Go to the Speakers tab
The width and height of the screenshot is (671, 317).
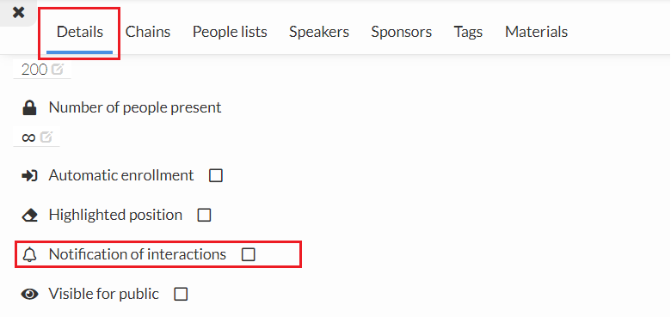point(319,32)
